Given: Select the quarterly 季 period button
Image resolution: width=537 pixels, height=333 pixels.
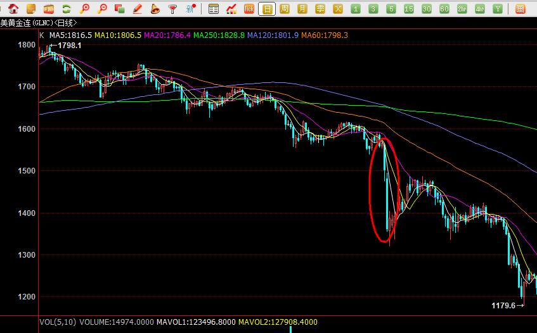Looking at the screenshot, I should point(320,9).
